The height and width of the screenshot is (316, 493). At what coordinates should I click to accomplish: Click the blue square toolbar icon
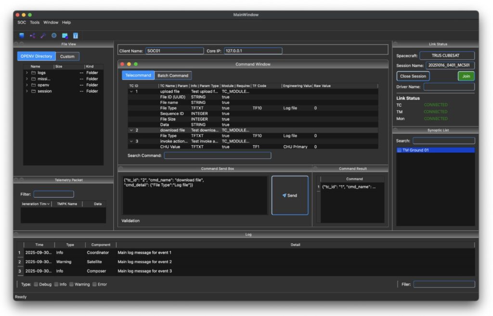pyautogui.click(x=22, y=35)
